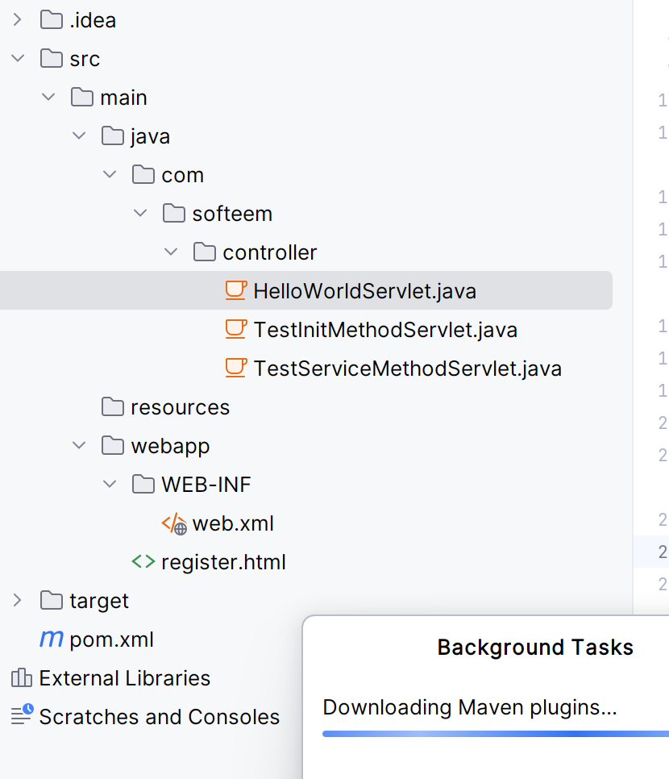
Task: Click the controller folder icon
Action: click(203, 252)
